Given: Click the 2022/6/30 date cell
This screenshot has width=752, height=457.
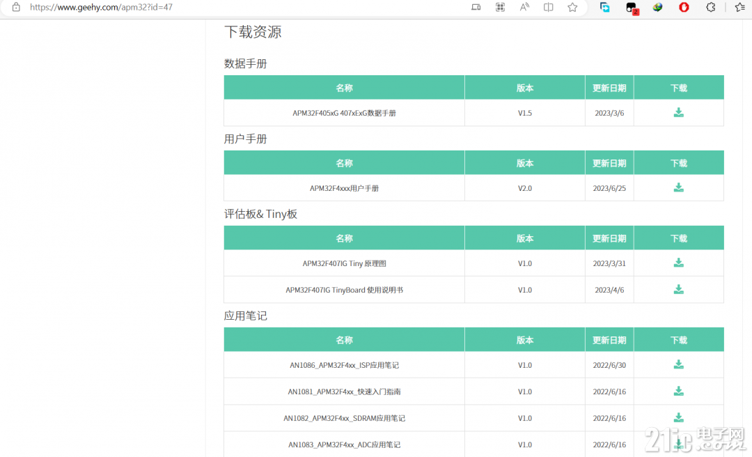Looking at the screenshot, I should (609, 365).
